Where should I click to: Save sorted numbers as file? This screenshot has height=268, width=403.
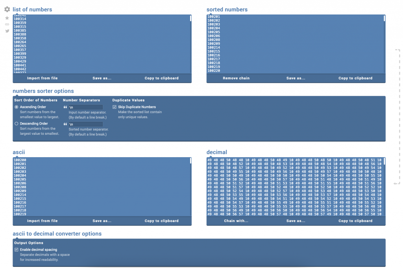[296, 78]
